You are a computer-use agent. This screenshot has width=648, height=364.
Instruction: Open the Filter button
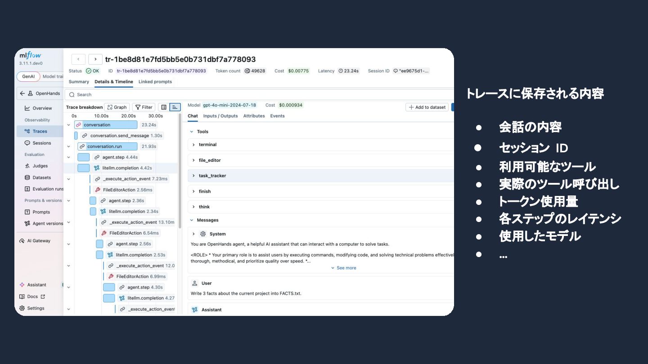pos(144,107)
